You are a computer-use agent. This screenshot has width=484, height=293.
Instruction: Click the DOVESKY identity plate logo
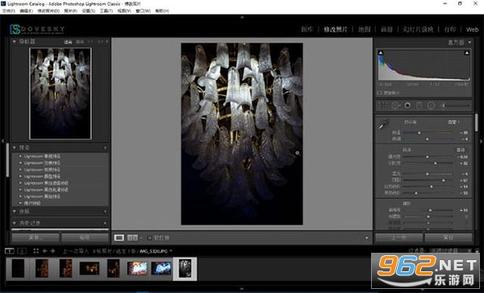pyautogui.click(x=37, y=29)
